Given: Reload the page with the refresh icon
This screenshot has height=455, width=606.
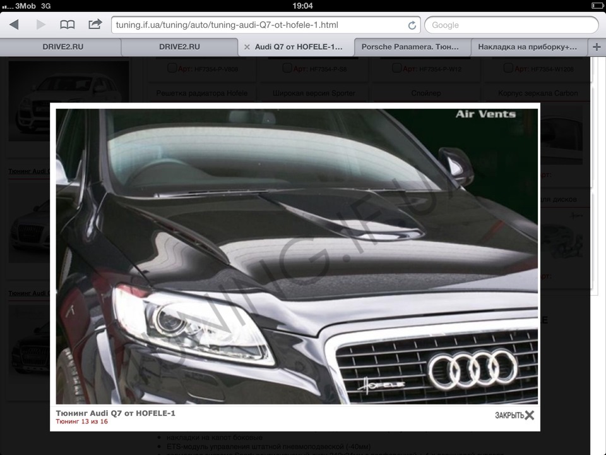Looking at the screenshot, I should pyautogui.click(x=412, y=25).
